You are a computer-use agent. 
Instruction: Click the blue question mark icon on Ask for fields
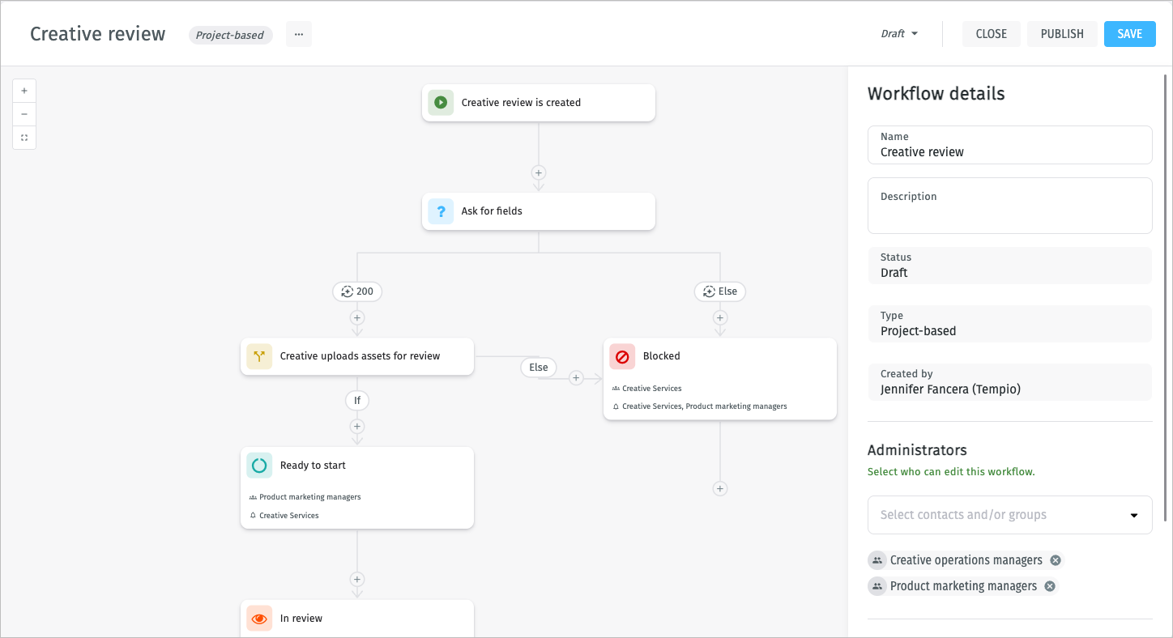(440, 211)
